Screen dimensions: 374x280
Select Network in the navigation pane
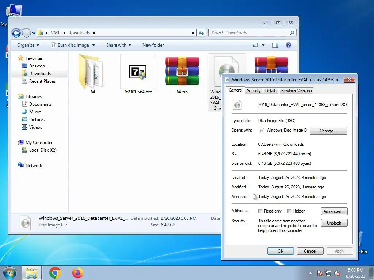pyautogui.click(x=30, y=166)
